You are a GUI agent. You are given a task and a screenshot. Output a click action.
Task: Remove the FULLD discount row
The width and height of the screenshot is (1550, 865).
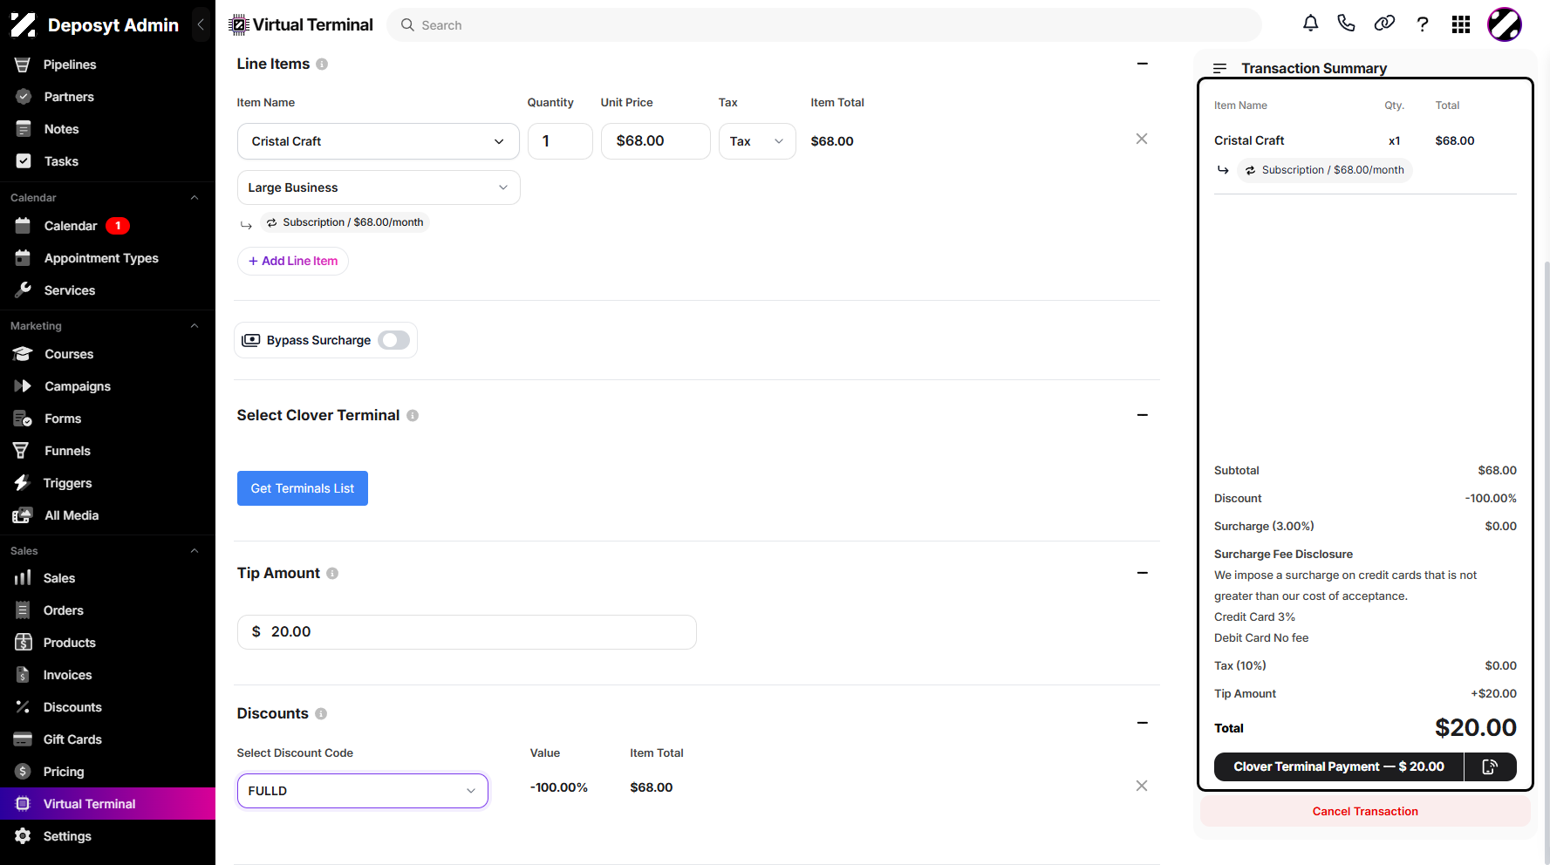tap(1142, 786)
